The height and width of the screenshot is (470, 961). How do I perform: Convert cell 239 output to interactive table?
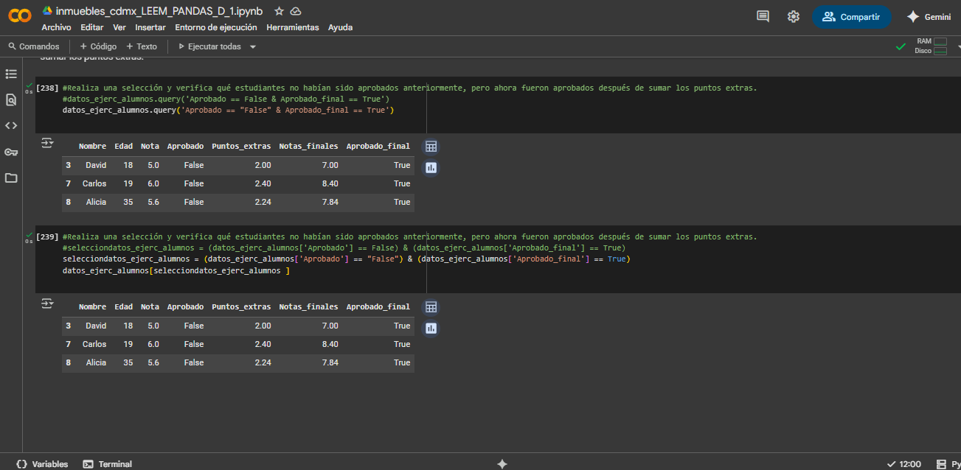tap(431, 307)
